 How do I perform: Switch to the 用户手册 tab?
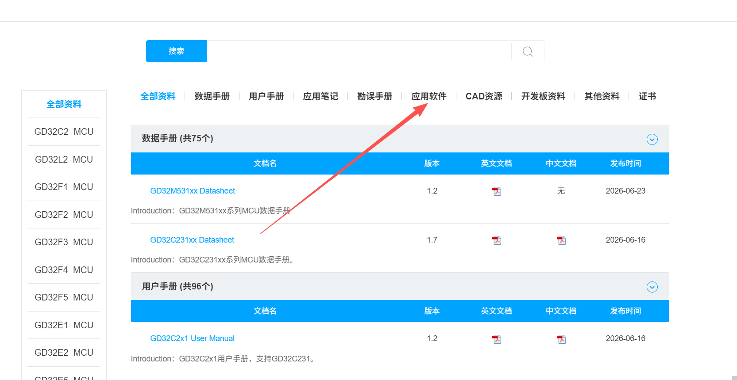click(266, 96)
